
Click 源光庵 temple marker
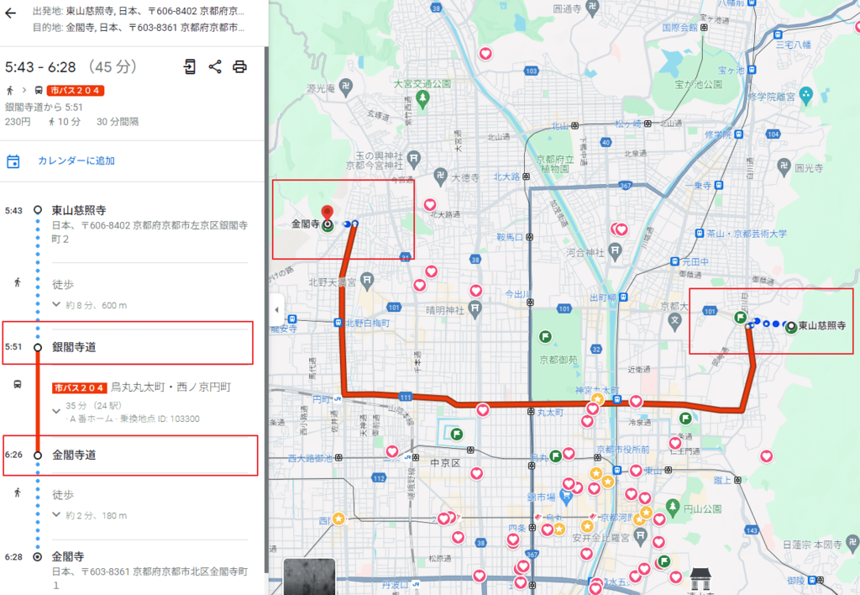346,87
